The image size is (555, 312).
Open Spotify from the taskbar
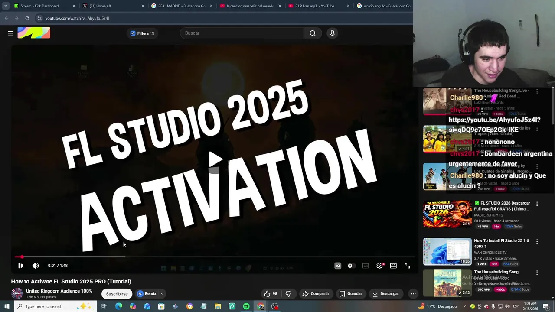pos(246,306)
